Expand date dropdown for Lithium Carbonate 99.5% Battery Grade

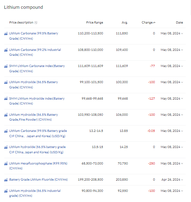click(x=182, y=34)
